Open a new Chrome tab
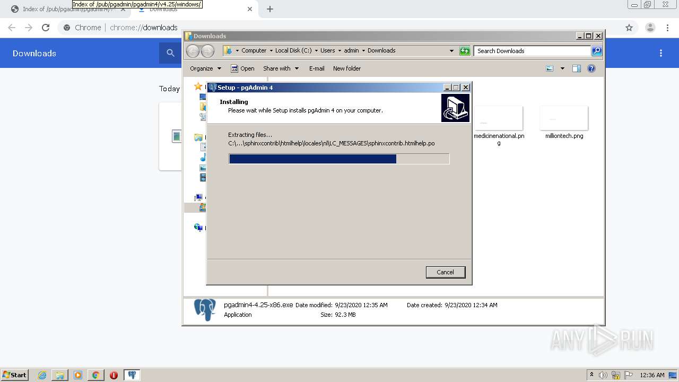This screenshot has width=679, height=382. pos(270,9)
